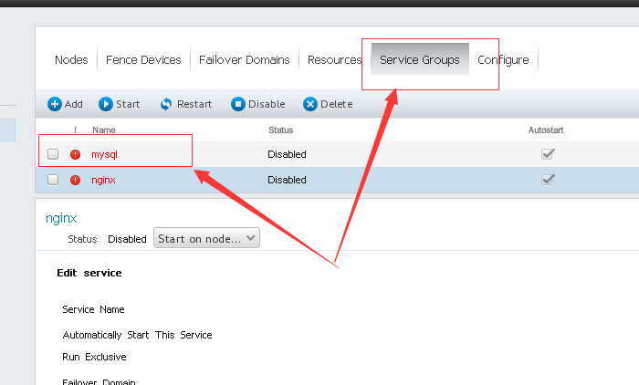Viewport: 639px width, 385px height.
Task: Click the Delete X icon
Action: click(310, 104)
